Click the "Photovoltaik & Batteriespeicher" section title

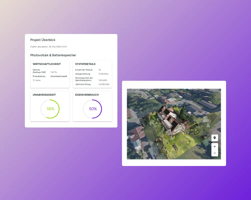(x=53, y=55)
